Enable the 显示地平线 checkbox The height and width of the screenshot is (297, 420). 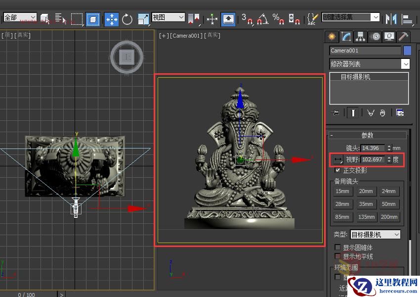tap(338, 256)
